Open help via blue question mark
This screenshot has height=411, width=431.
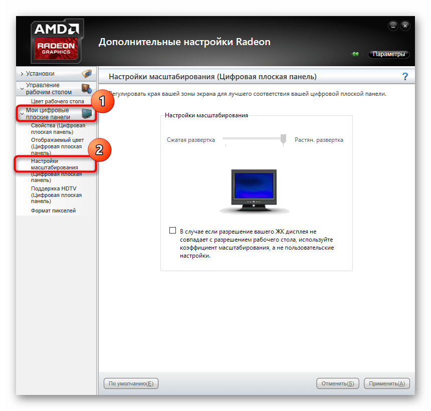(405, 76)
